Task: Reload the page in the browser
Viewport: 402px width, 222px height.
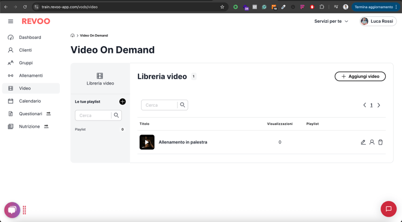Action: click(x=25, y=7)
